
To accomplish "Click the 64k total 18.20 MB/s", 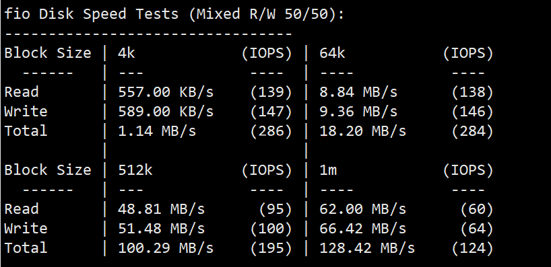I will [x=362, y=131].
